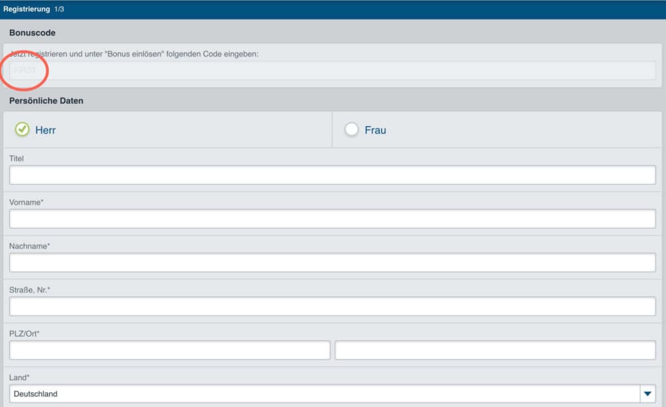Screen dimensions: 666x407
Task: Click the Bonuscode field containing FIRST
Action: coord(332,70)
